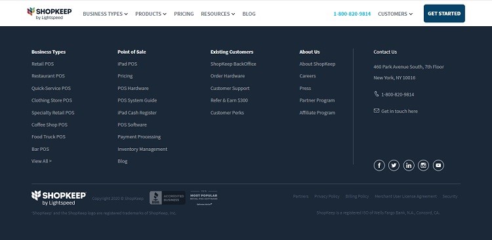Click footer phone number 1-800-820-9814
Image resolution: width=492 pixels, height=240 pixels.
click(x=398, y=94)
